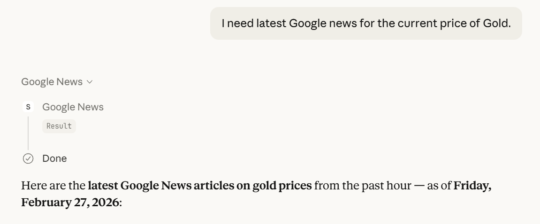
Task: Open the Result badge
Action: click(59, 126)
